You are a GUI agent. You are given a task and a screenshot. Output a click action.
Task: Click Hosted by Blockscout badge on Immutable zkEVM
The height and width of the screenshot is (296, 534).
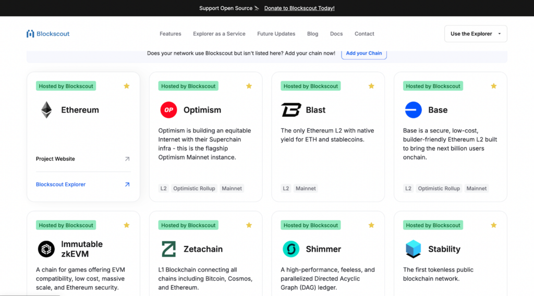coord(66,225)
